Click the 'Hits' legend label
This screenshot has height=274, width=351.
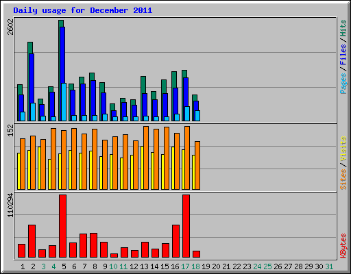pyautogui.click(x=343, y=28)
